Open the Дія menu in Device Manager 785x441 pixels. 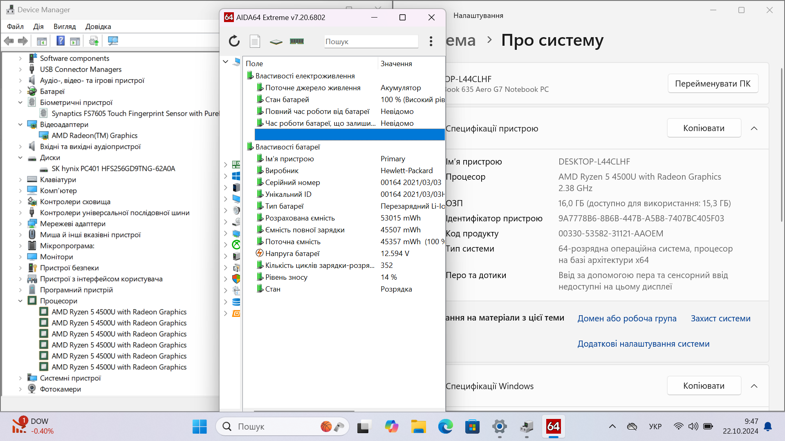click(x=38, y=27)
